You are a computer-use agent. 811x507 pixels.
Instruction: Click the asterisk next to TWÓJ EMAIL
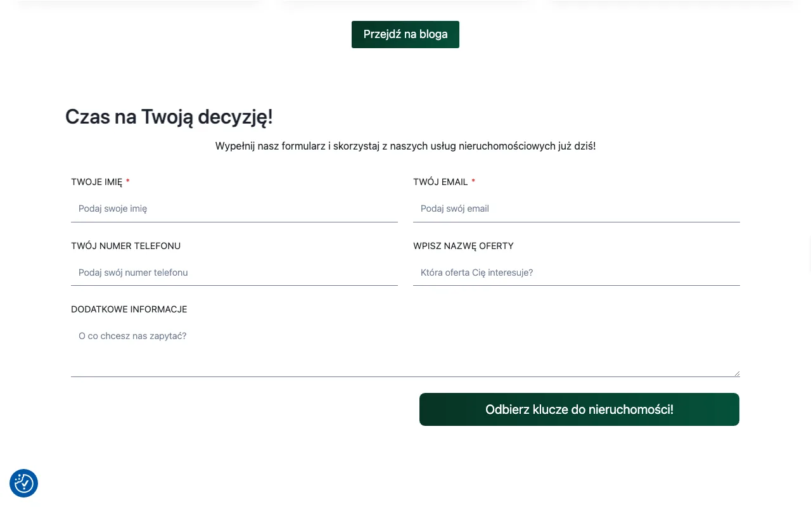coord(473,182)
